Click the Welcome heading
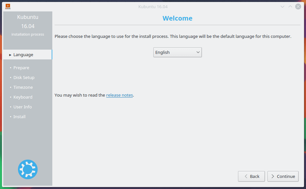The width and height of the screenshot is (306, 189). coord(178,18)
